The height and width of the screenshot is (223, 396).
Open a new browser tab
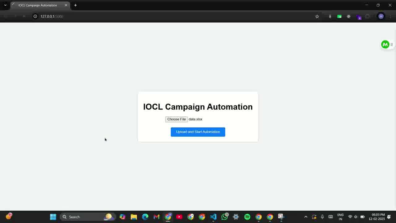point(75,5)
